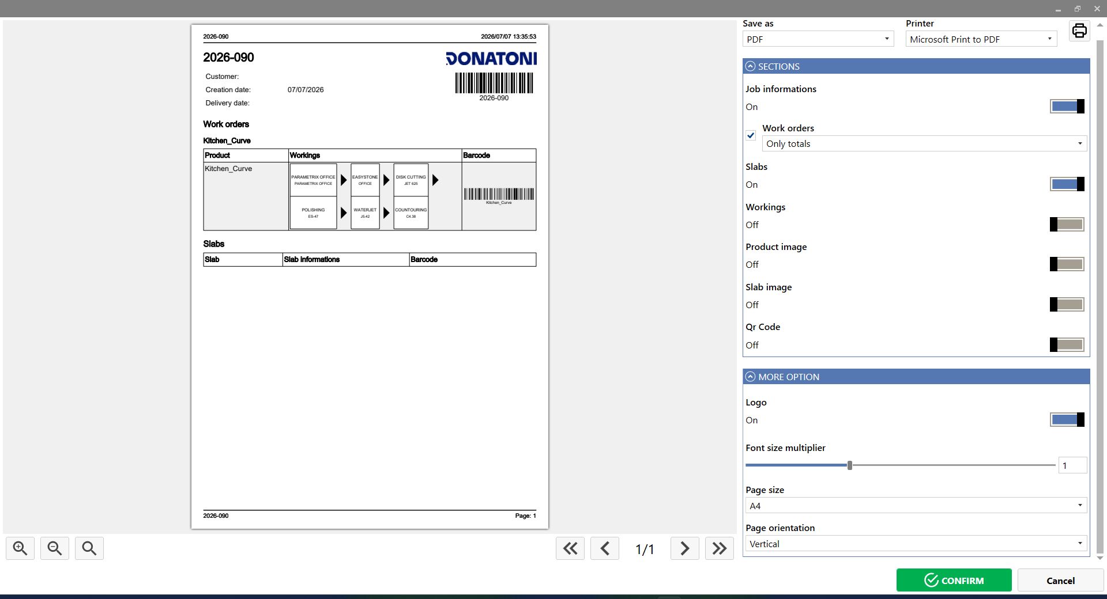1107x599 pixels.
Task: Jump to the last preview page
Action: (x=720, y=548)
